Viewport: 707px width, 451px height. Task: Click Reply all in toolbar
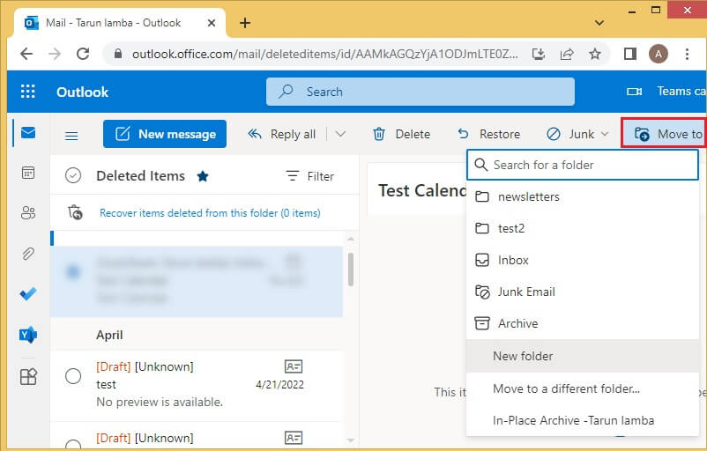[282, 134]
